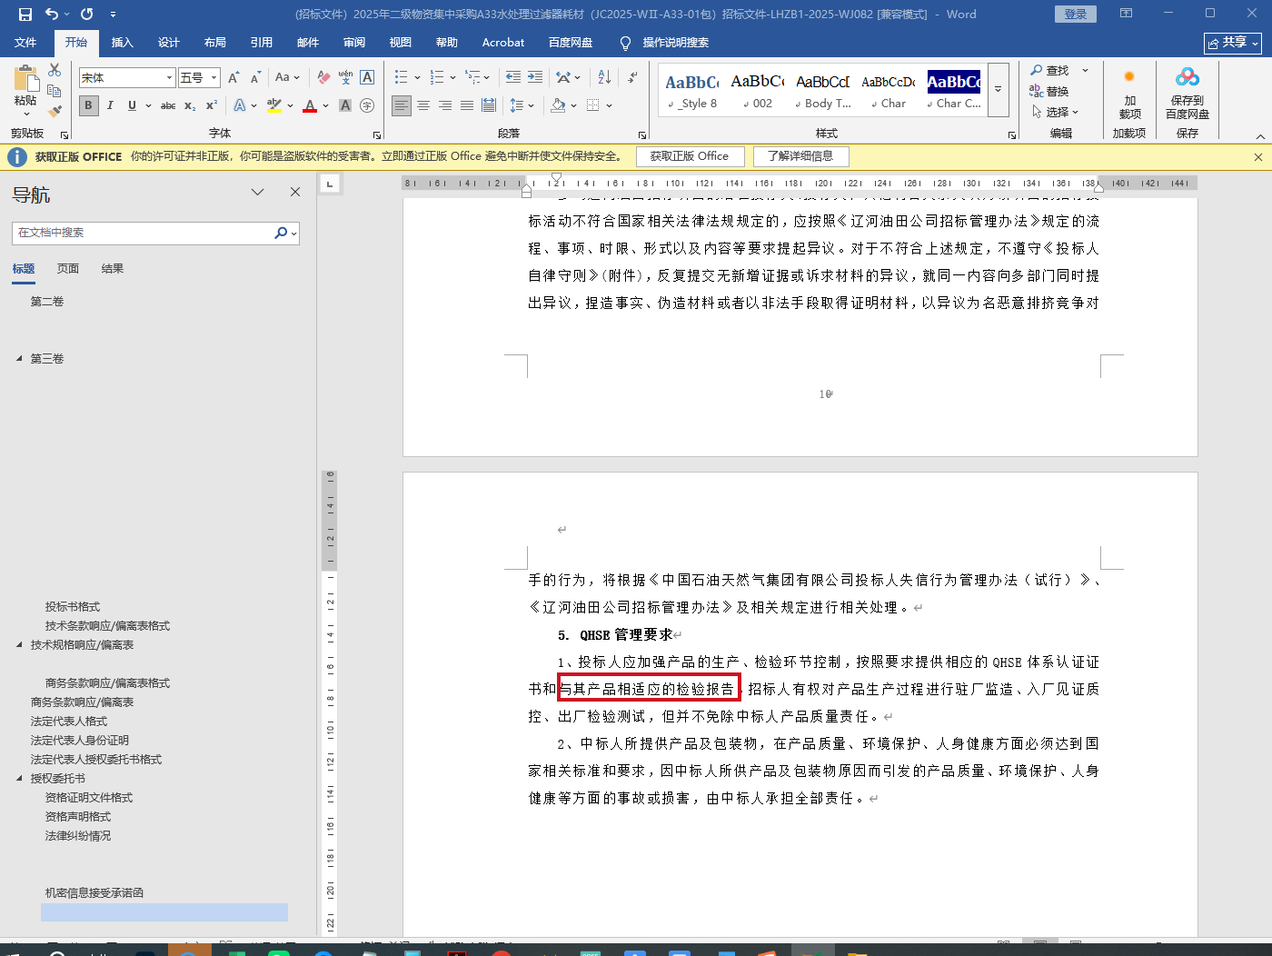Image resolution: width=1272 pixels, height=956 pixels.
Task: Toggle Italic formatting
Action: (110, 105)
